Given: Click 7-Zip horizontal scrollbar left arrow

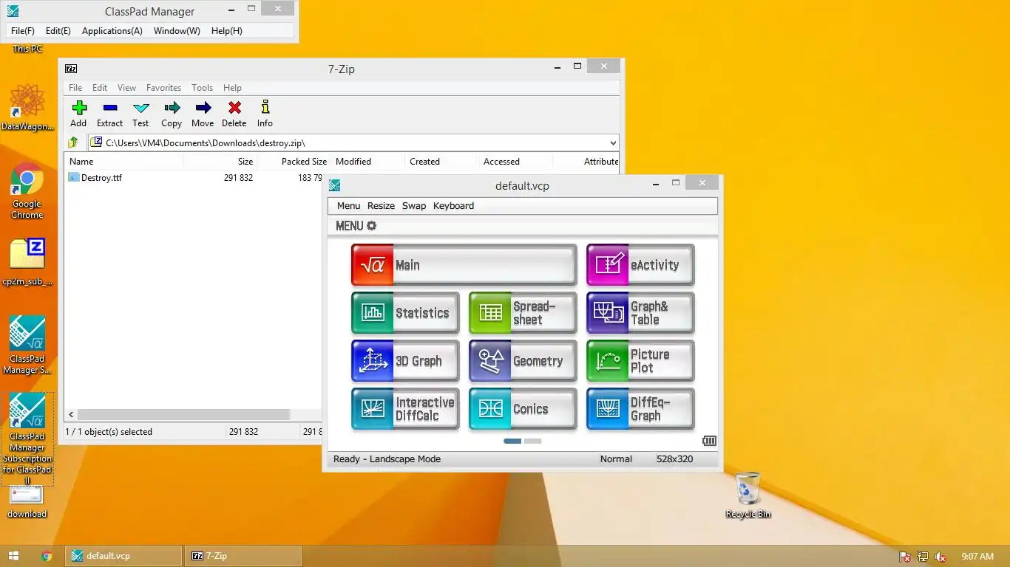Looking at the screenshot, I should (71, 415).
